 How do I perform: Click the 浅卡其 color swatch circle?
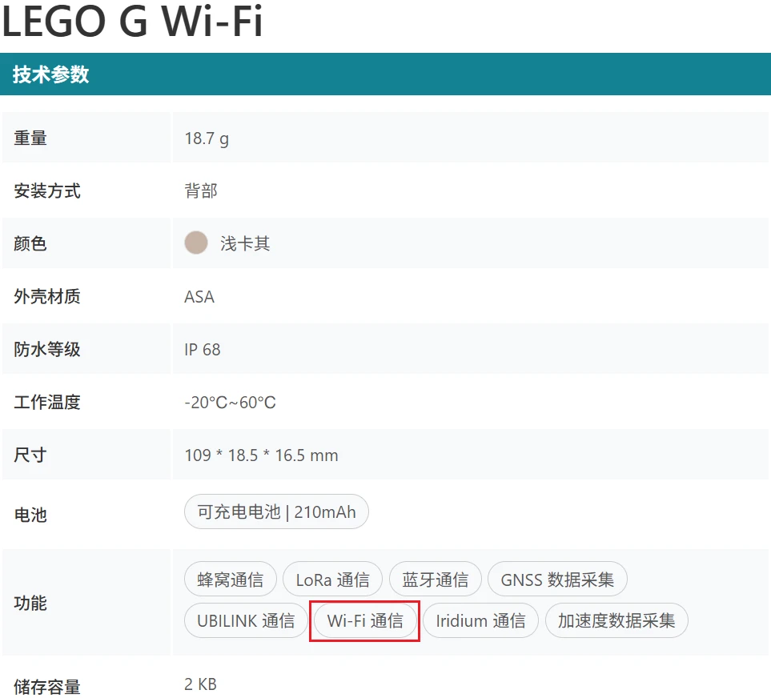tap(196, 243)
